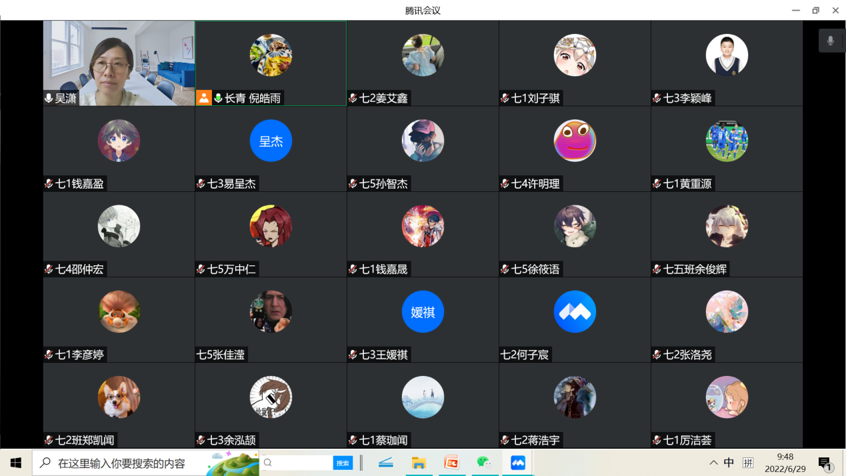Toggle the 拼 IME mode indicator
The image size is (846, 476).
coord(748,463)
